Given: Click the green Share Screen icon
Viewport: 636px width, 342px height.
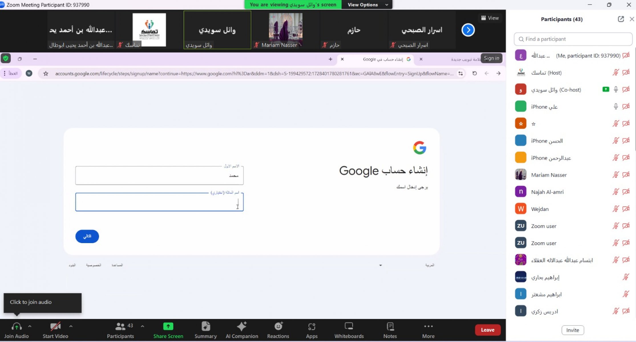Looking at the screenshot, I should point(168,326).
